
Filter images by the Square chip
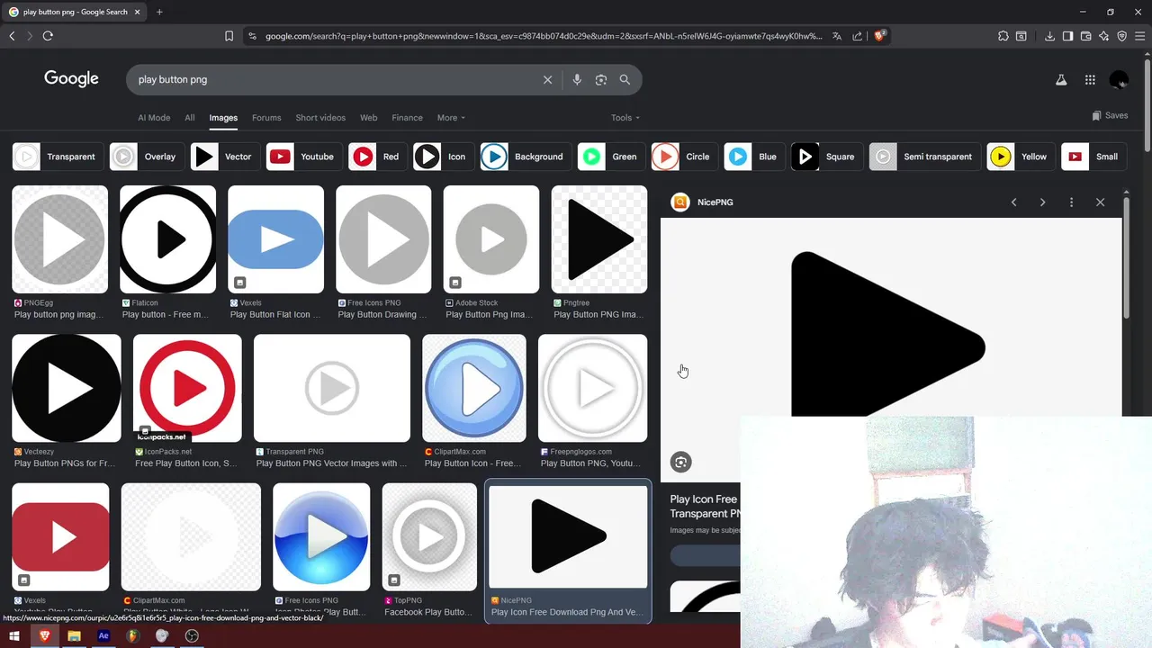[826, 157]
